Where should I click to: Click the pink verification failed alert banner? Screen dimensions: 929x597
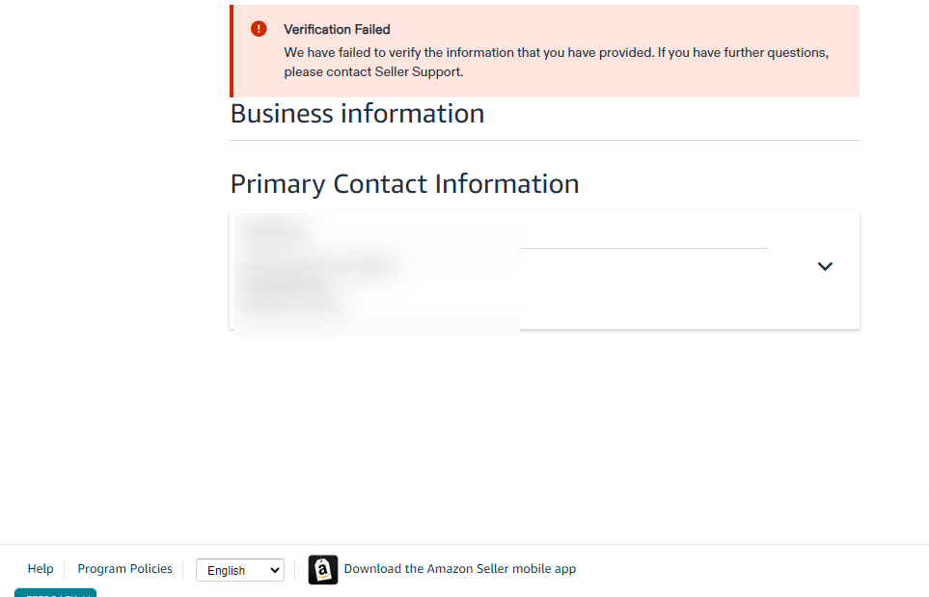[544, 51]
